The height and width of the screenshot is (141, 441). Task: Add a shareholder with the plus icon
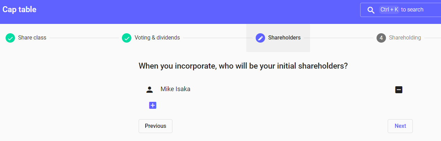point(153,105)
